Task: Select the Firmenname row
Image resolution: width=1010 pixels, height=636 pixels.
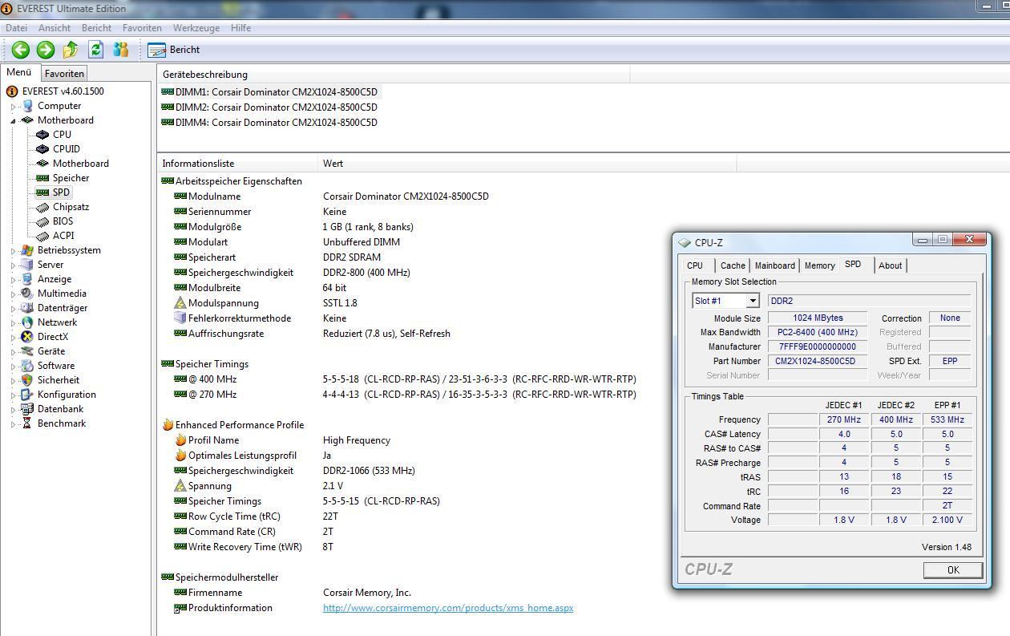Action: (292, 593)
